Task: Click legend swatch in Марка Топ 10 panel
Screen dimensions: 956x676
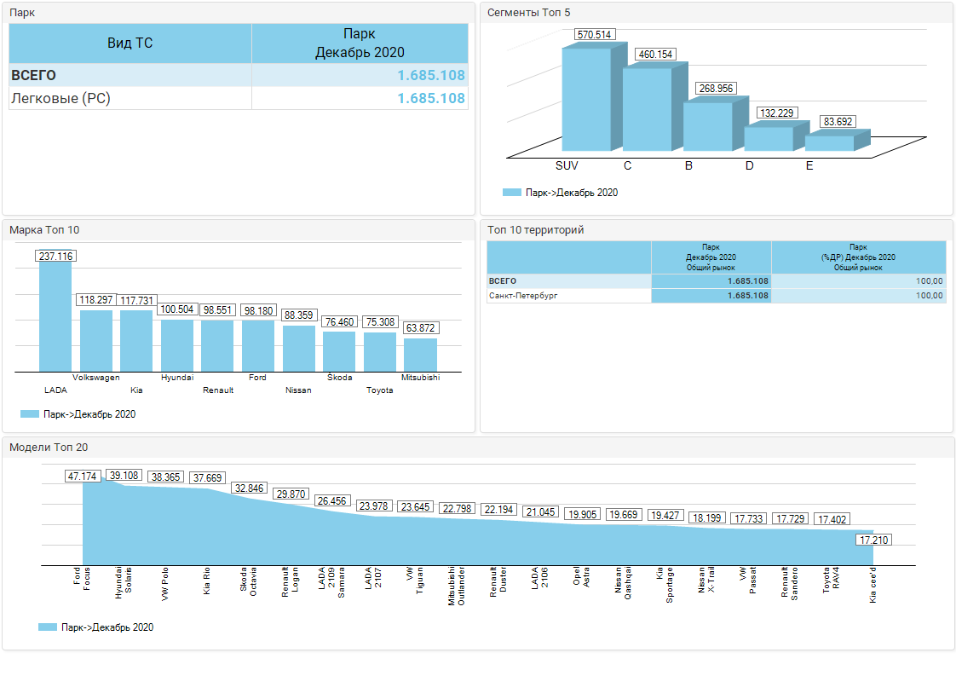Action: (29, 414)
